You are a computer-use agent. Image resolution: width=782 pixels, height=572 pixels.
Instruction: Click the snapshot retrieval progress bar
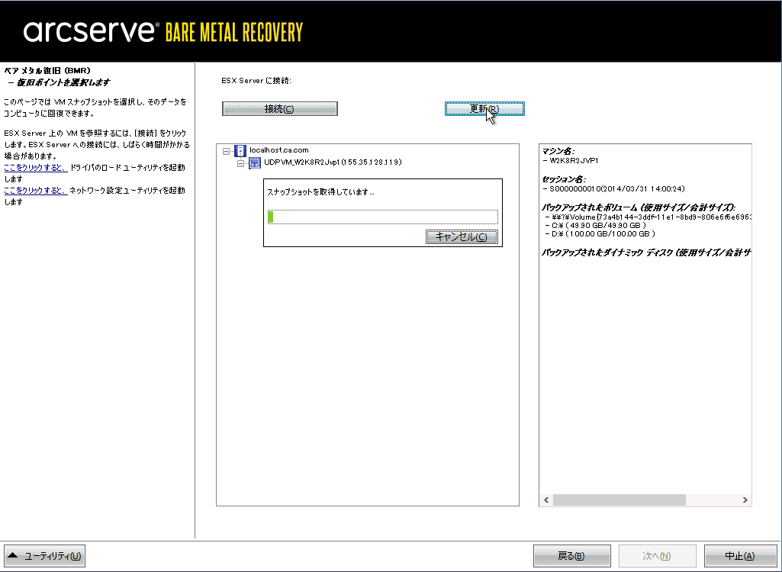[382, 217]
